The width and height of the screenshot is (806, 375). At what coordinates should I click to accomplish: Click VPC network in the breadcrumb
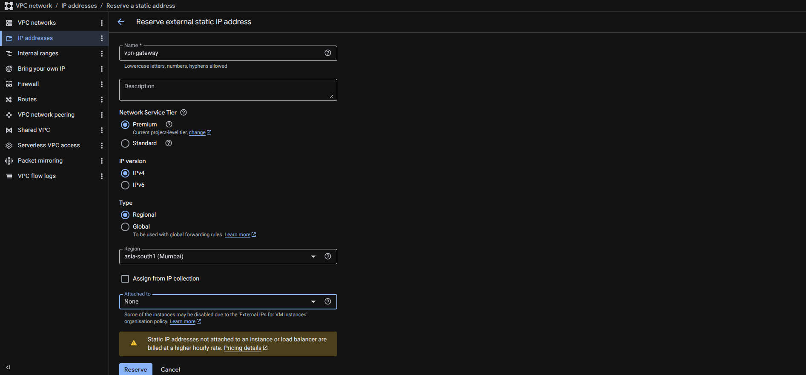(34, 6)
